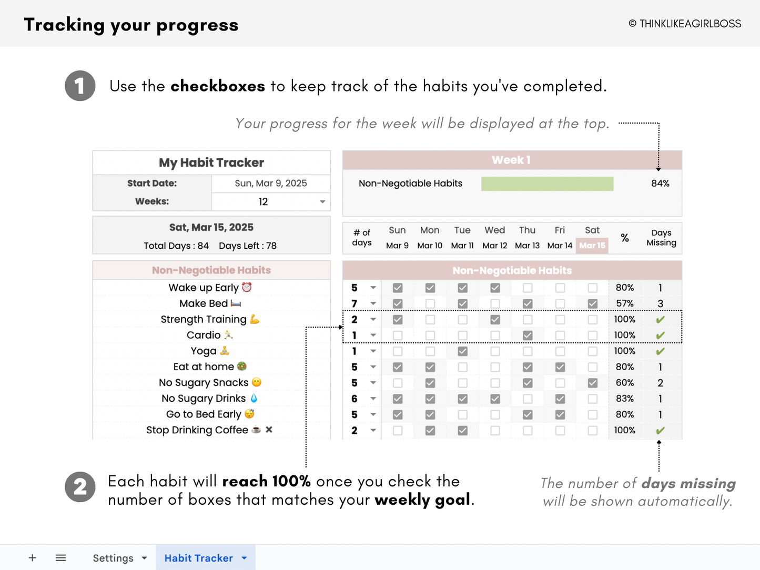Check the Saturday Mar 15 box for Make Bed
Screen dimensions: 760x570
[x=592, y=303]
